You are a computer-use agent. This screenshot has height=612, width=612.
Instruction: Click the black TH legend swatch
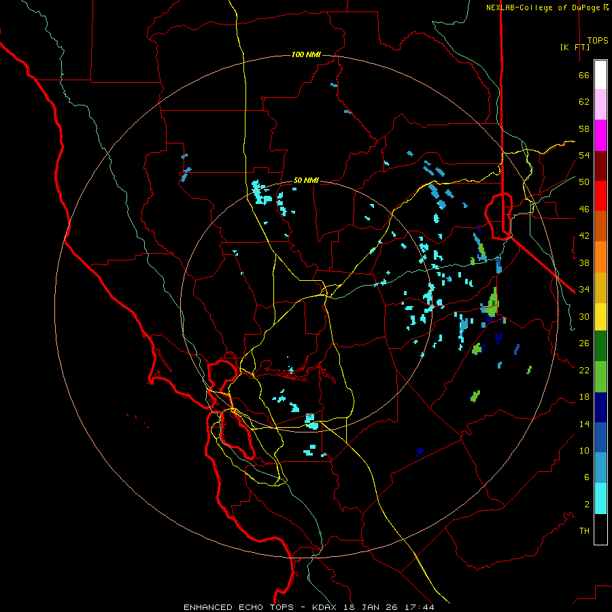pos(600,529)
